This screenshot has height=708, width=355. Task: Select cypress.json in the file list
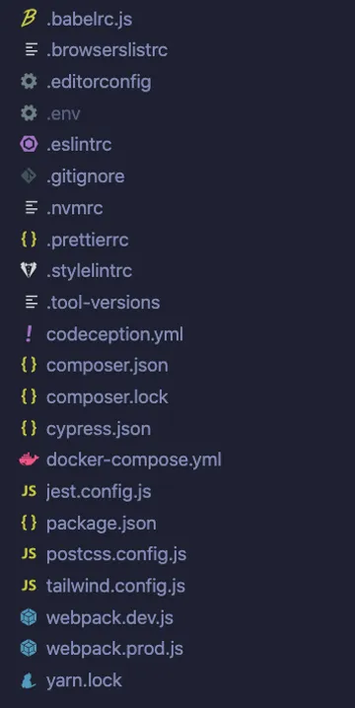click(99, 429)
